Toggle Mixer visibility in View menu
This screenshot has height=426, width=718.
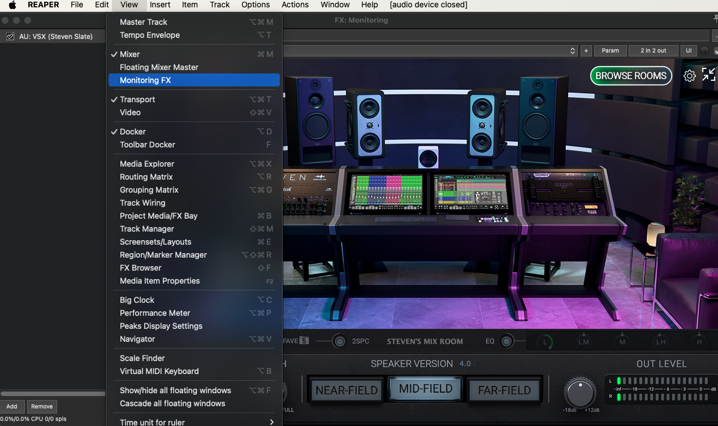coord(194,54)
